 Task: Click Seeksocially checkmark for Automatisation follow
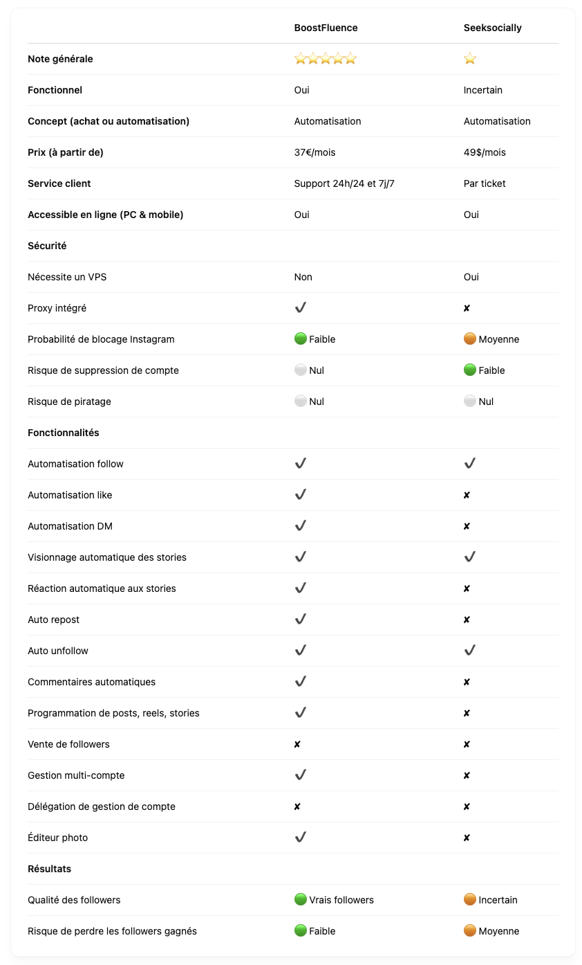pyautogui.click(x=470, y=463)
